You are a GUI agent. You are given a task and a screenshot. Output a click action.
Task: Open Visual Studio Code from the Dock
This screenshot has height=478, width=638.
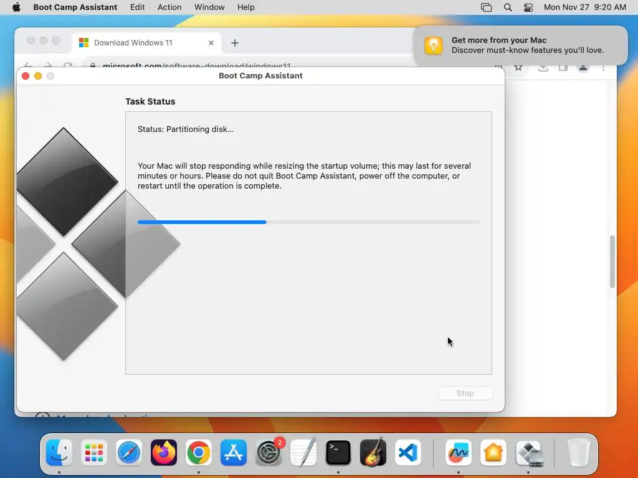point(408,452)
